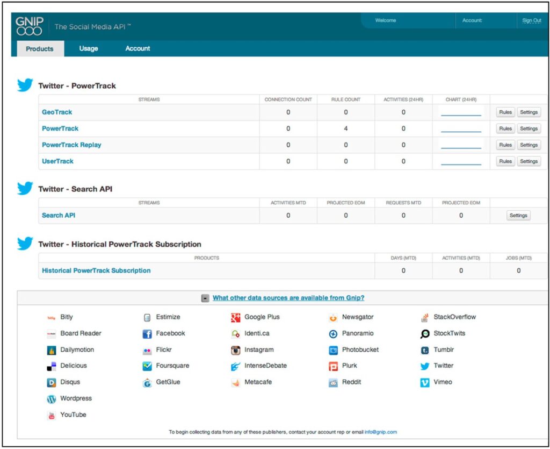Click the Instagram camera icon
The height and width of the screenshot is (449, 550).
(235, 350)
